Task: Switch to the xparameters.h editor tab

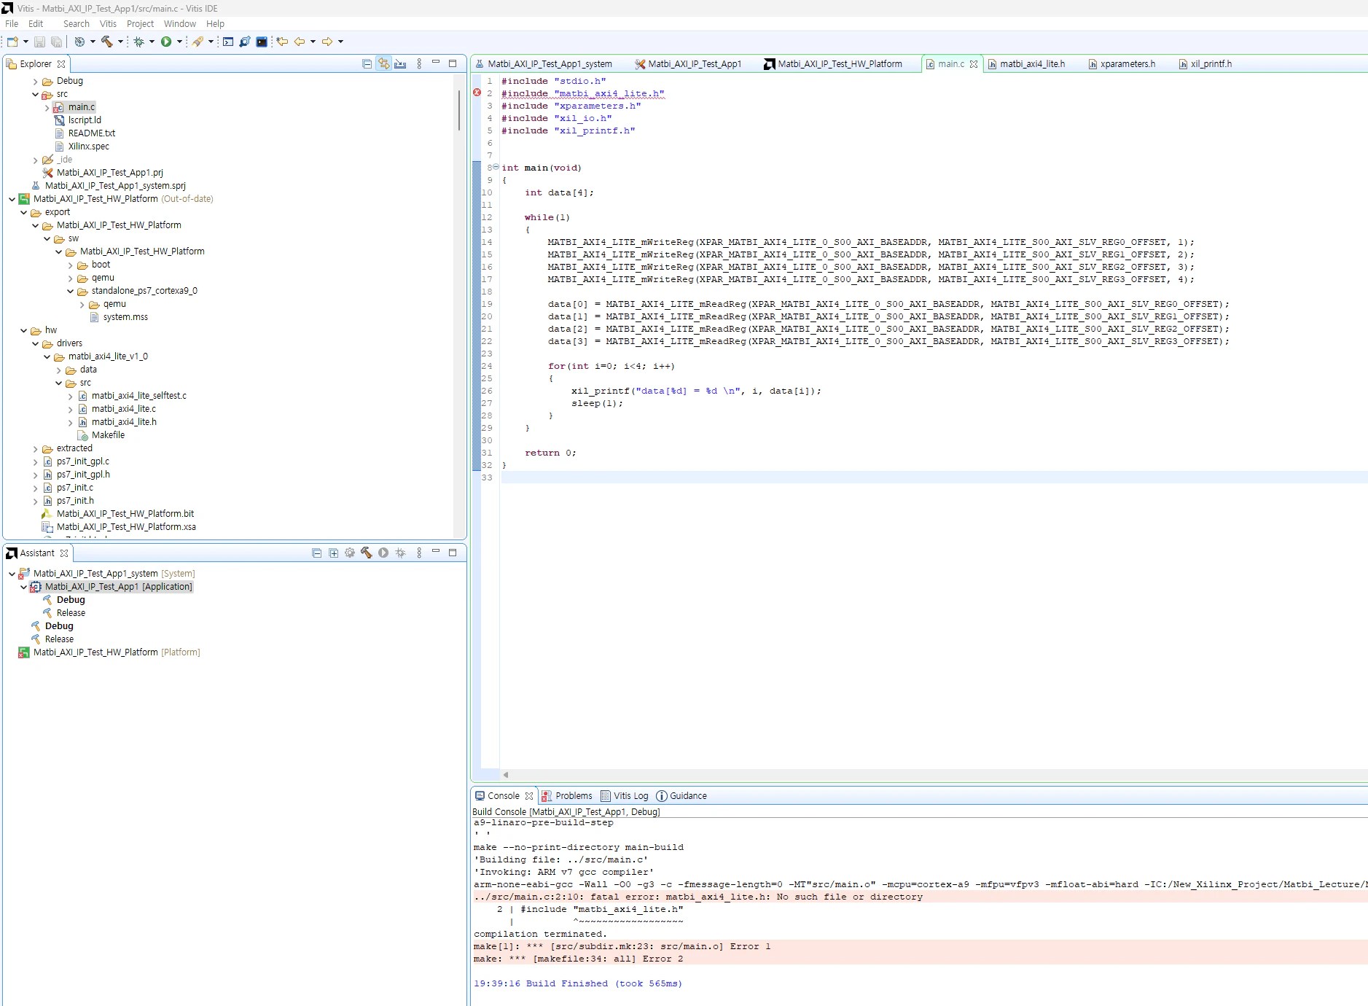Action: click(1121, 63)
